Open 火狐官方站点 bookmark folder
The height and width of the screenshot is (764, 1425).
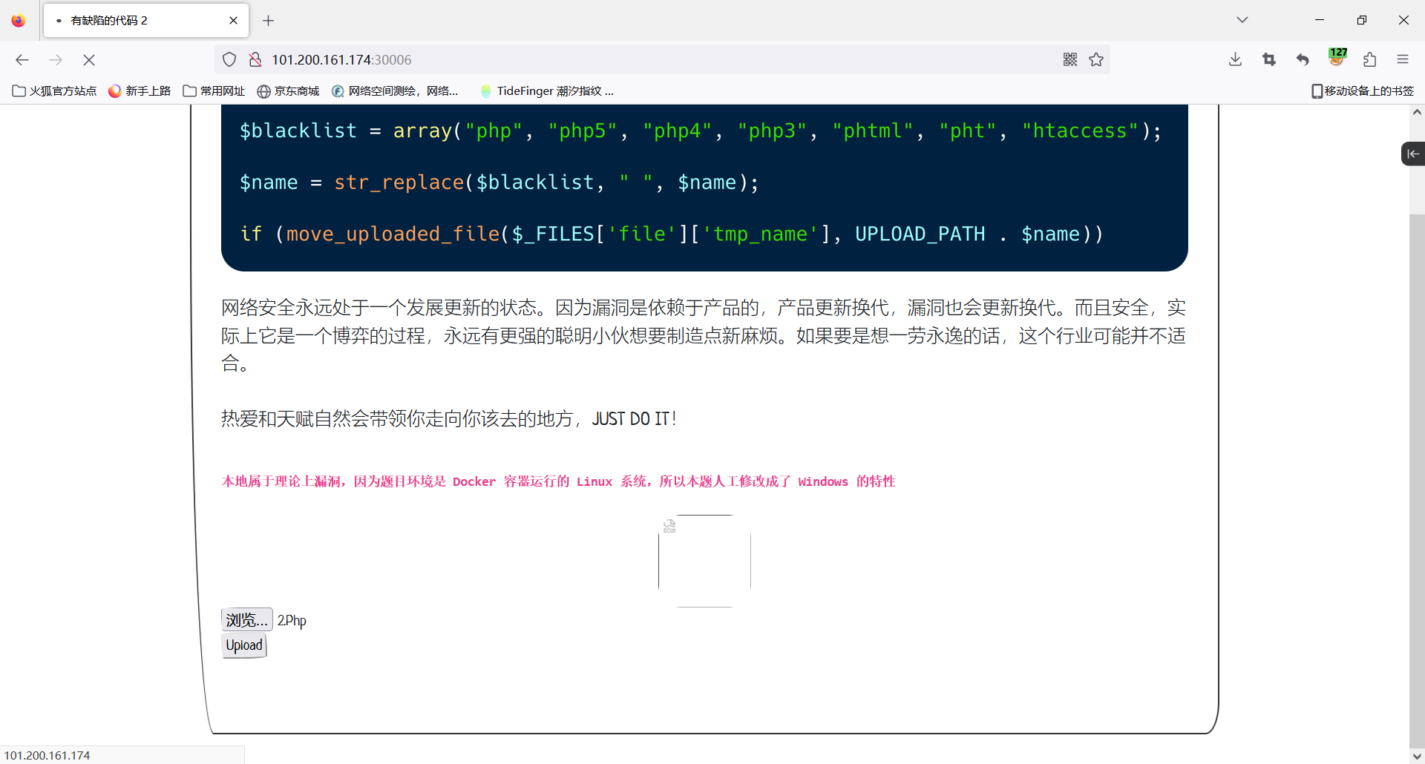[x=55, y=91]
